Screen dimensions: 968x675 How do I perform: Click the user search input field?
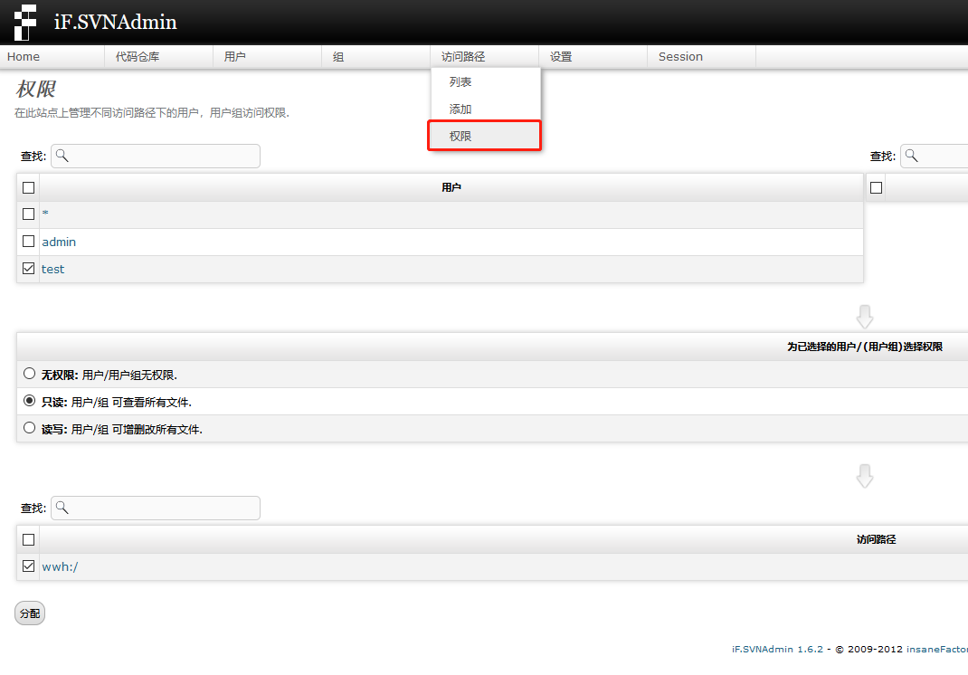[163, 156]
